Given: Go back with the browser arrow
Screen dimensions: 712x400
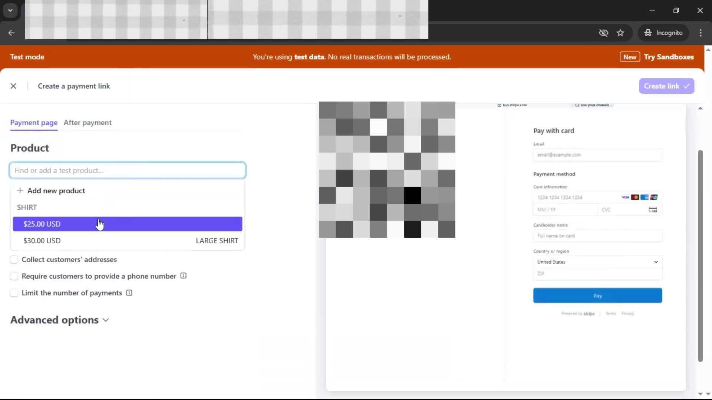Looking at the screenshot, I should tap(11, 33).
